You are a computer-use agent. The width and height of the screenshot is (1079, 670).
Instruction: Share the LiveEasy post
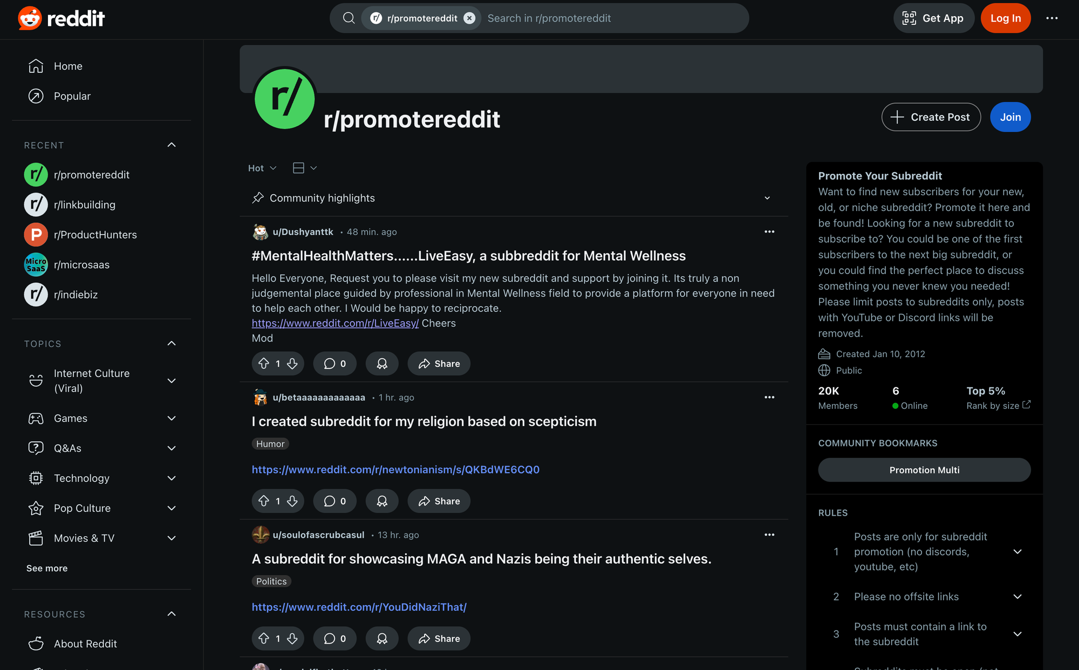point(439,364)
